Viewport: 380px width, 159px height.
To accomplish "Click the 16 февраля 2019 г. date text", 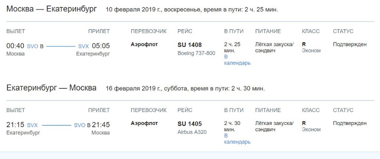I will tap(134, 89).
